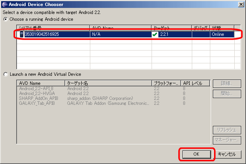
Task: Select Android_2.2-API_8 AVD row
Action: click(114, 89)
